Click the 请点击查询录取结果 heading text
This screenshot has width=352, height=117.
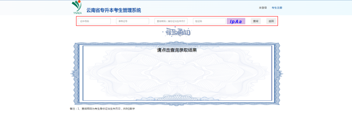pos(177,50)
